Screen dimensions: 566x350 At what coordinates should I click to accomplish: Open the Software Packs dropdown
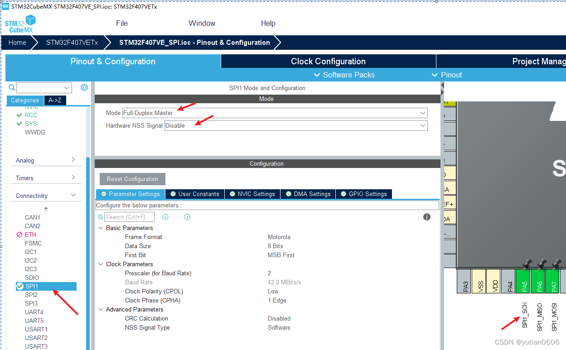point(344,75)
